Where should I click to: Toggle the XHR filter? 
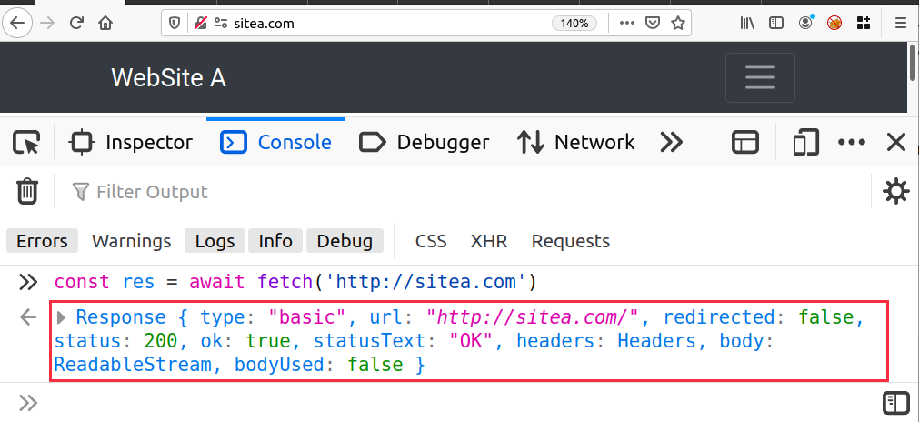coord(489,241)
